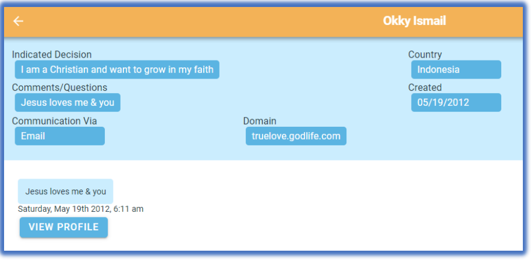Select the 05/19/2012 created date field
531x260 pixels.
[x=456, y=102]
